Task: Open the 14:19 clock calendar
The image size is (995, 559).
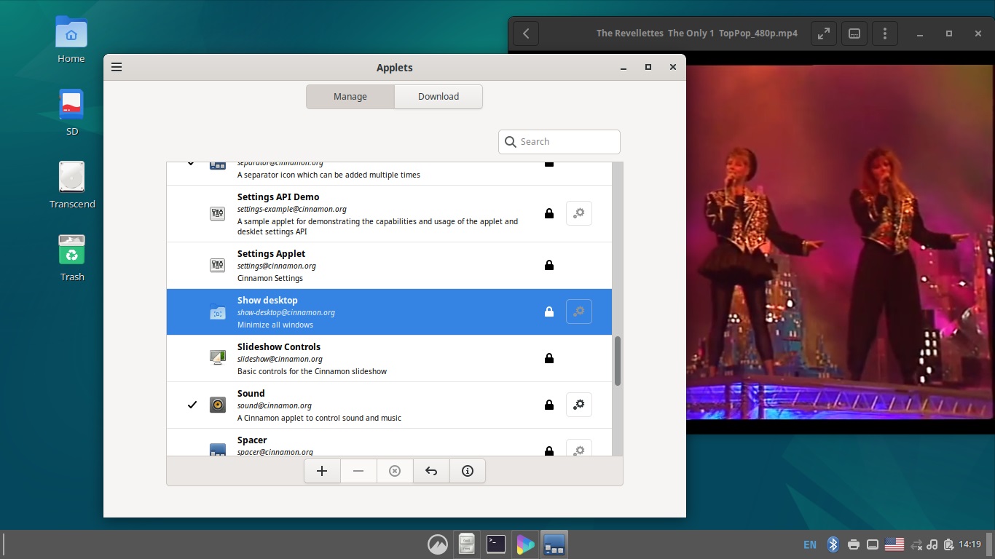Action: pos(970,544)
